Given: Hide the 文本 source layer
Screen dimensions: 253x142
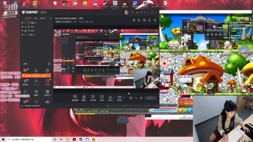Looking at the screenshot, I should 22,27.
